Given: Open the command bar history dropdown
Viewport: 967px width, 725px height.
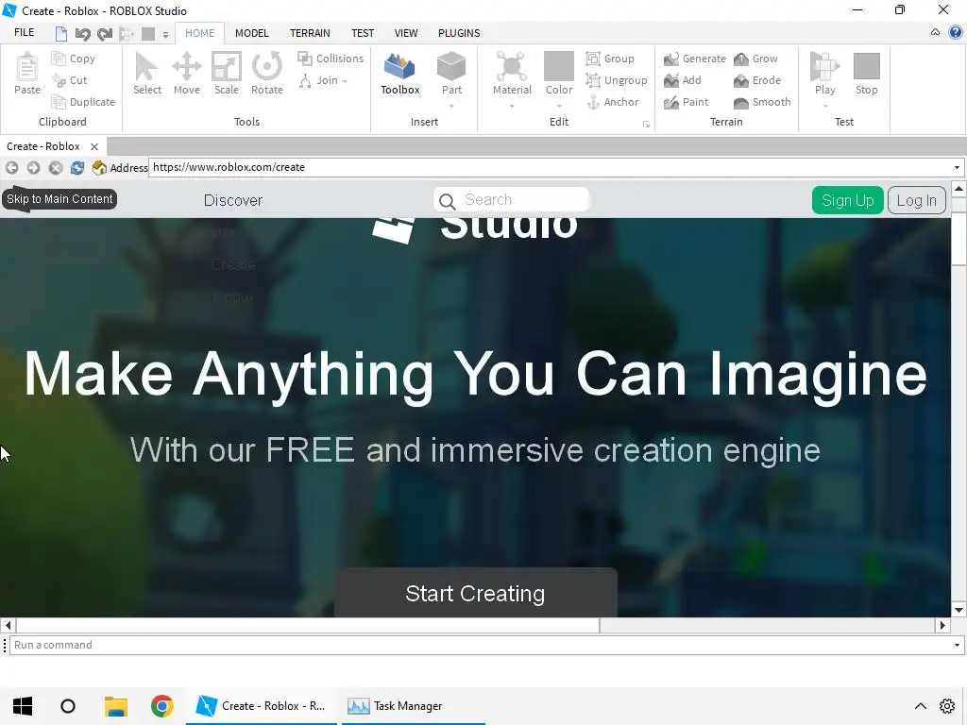Looking at the screenshot, I should point(957,645).
